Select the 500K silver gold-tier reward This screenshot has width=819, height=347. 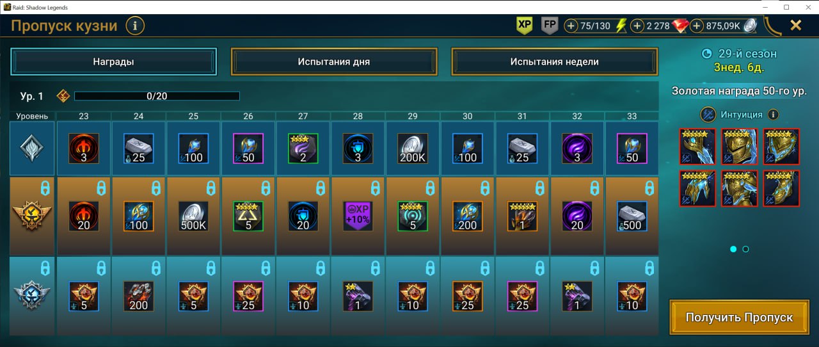pyautogui.click(x=193, y=216)
